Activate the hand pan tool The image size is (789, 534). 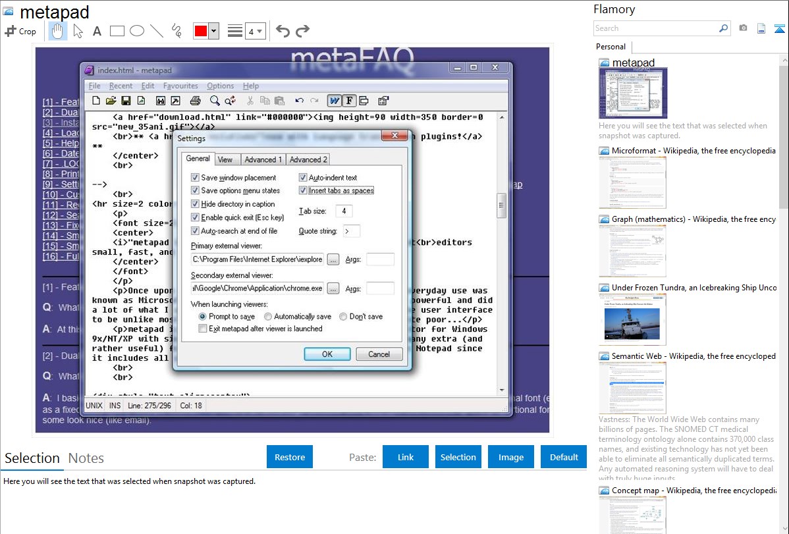click(57, 31)
